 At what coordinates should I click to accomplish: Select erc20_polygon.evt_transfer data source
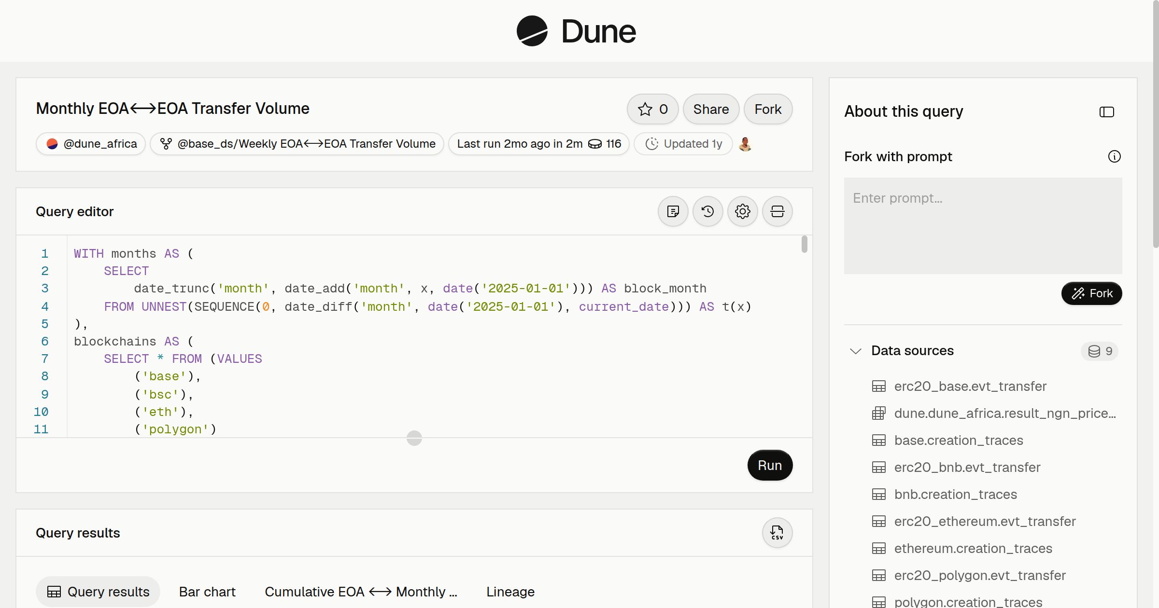coord(979,575)
